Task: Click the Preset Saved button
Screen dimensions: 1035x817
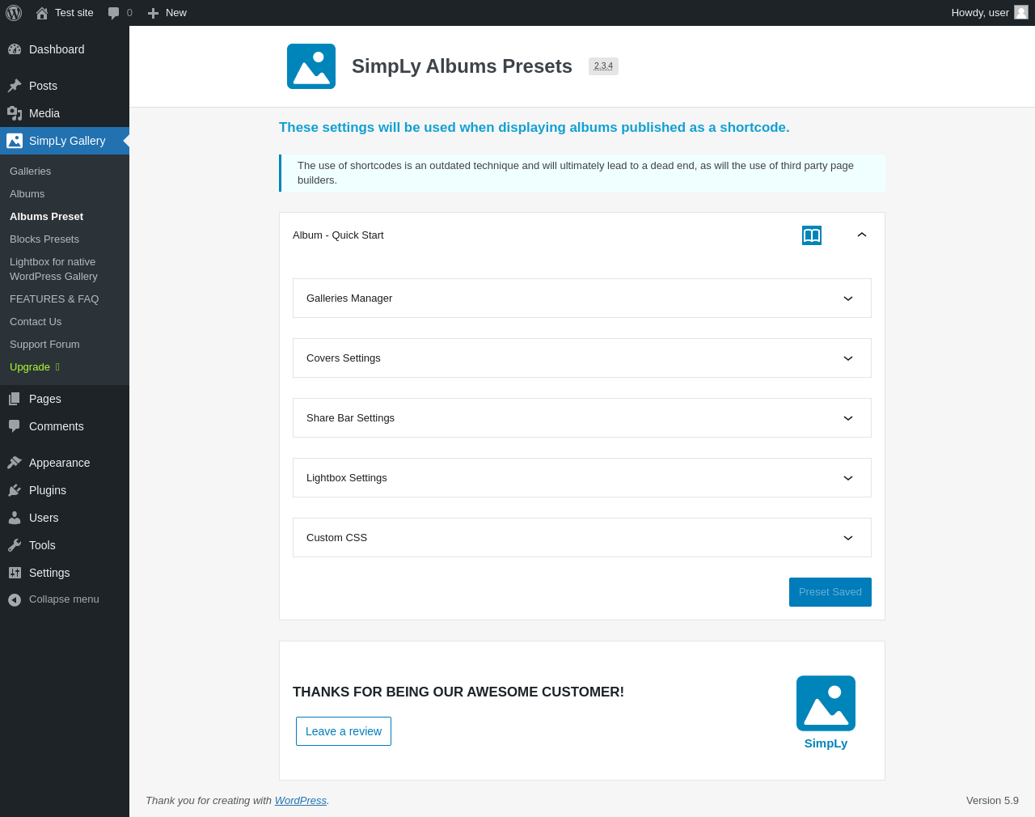Action: 830,592
